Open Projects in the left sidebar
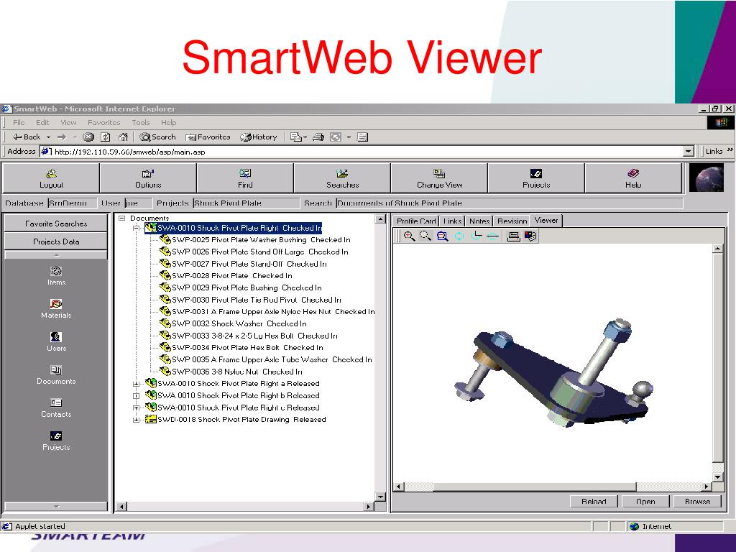 coord(56,441)
